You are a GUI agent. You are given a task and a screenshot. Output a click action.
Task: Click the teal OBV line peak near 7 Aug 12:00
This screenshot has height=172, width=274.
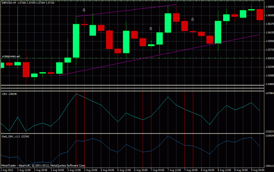(x=168, y=97)
